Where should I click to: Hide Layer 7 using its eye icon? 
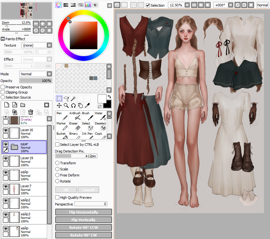point(5,186)
